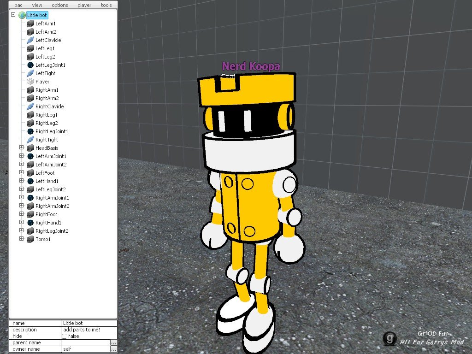Viewport: 472px width, 354px height.
Task: Select the RightArmJoint2 label
Action: (53, 206)
